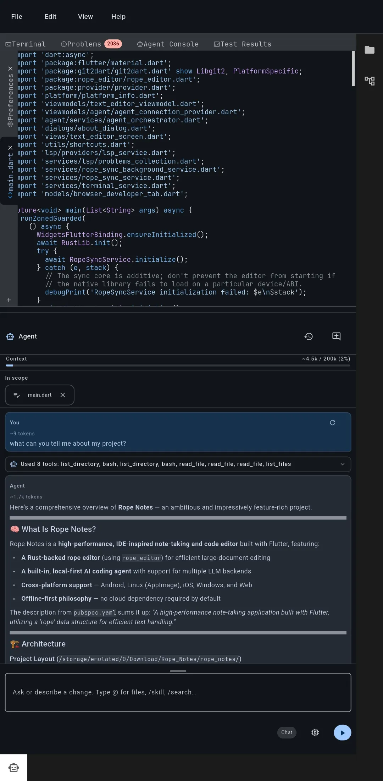Click the 2036 problems count badge
Screen dimensions: 383x781
pyautogui.click(x=113, y=44)
